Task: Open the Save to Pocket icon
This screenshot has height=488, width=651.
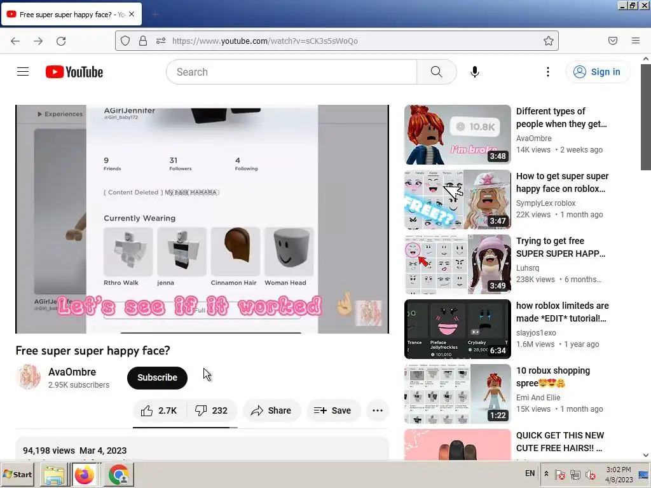Action: pos(612,41)
